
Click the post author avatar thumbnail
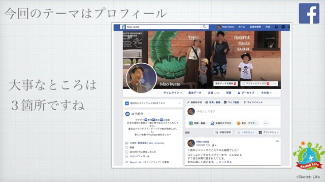tap(191, 143)
